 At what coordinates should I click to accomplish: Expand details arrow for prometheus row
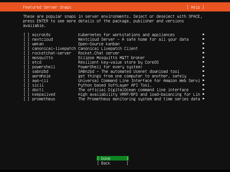pyautogui.click(x=204, y=99)
